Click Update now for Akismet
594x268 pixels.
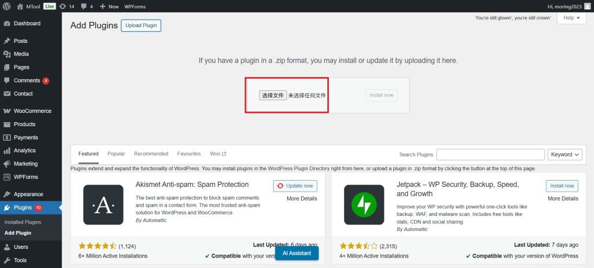[295, 186]
